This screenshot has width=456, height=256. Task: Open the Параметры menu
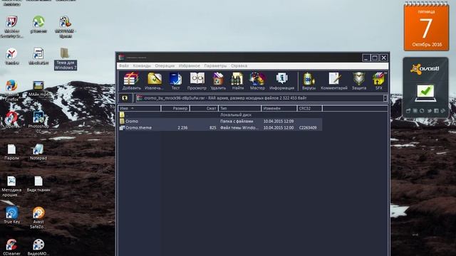pos(215,66)
